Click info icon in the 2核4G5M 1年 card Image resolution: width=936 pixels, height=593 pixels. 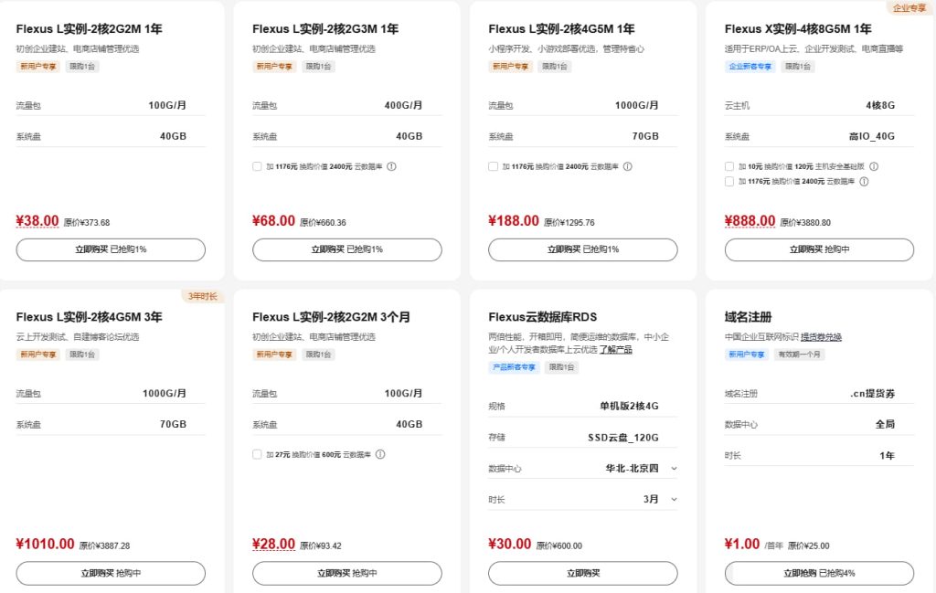[x=625, y=166]
